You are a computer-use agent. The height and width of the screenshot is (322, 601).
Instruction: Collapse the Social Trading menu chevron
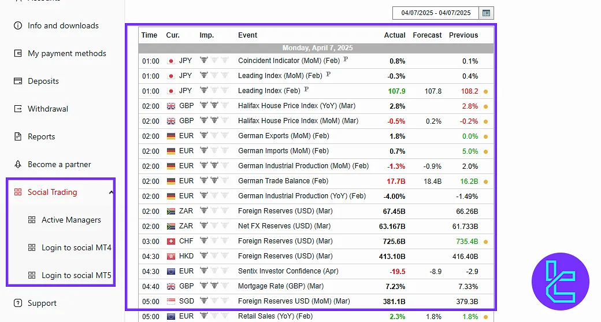click(111, 193)
